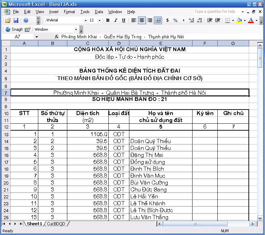Click the Insert Function fx icon

[x=57, y=36]
